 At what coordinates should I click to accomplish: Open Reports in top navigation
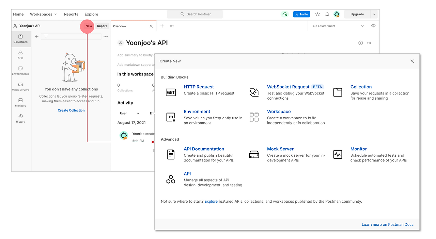pyautogui.click(x=71, y=14)
